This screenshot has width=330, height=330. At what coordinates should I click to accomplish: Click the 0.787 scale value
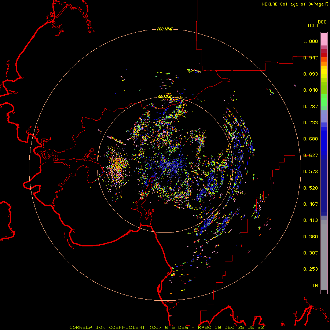pos(311,106)
